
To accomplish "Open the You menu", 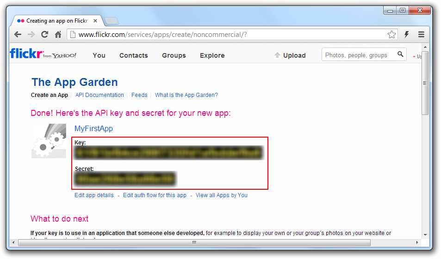I will [x=99, y=55].
